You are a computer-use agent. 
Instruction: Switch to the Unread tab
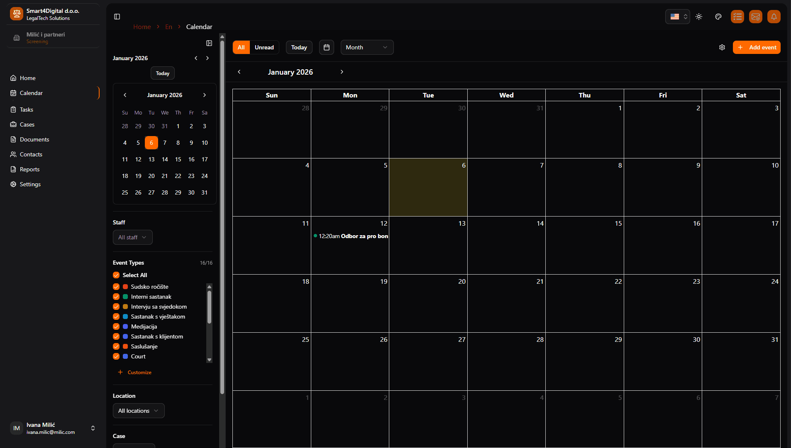(x=264, y=47)
